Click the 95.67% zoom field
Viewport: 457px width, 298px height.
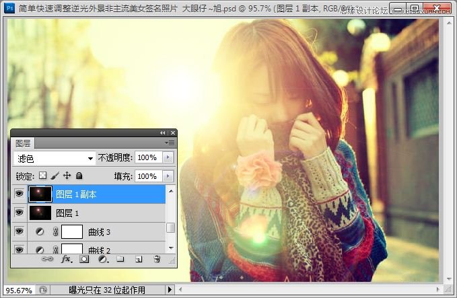pos(19,291)
